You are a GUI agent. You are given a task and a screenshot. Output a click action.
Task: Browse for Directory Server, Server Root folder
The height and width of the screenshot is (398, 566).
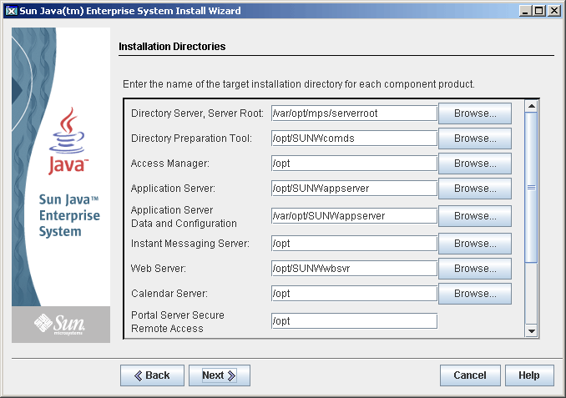click(x=475, y=113)
